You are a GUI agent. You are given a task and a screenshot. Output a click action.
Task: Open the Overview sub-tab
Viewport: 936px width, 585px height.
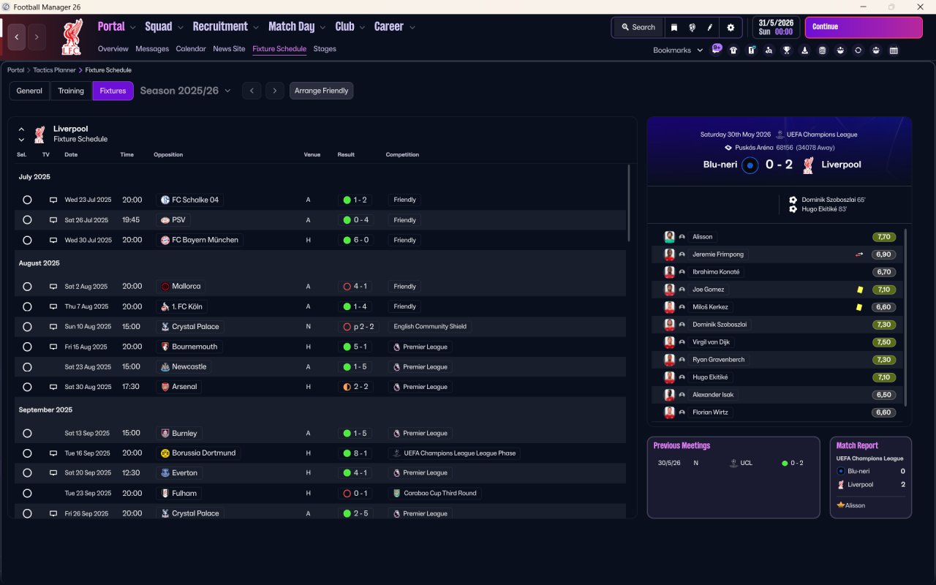click(113, 49)
